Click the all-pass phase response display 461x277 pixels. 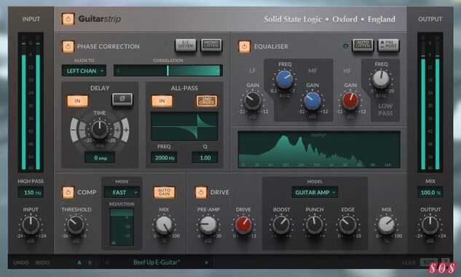184,126
